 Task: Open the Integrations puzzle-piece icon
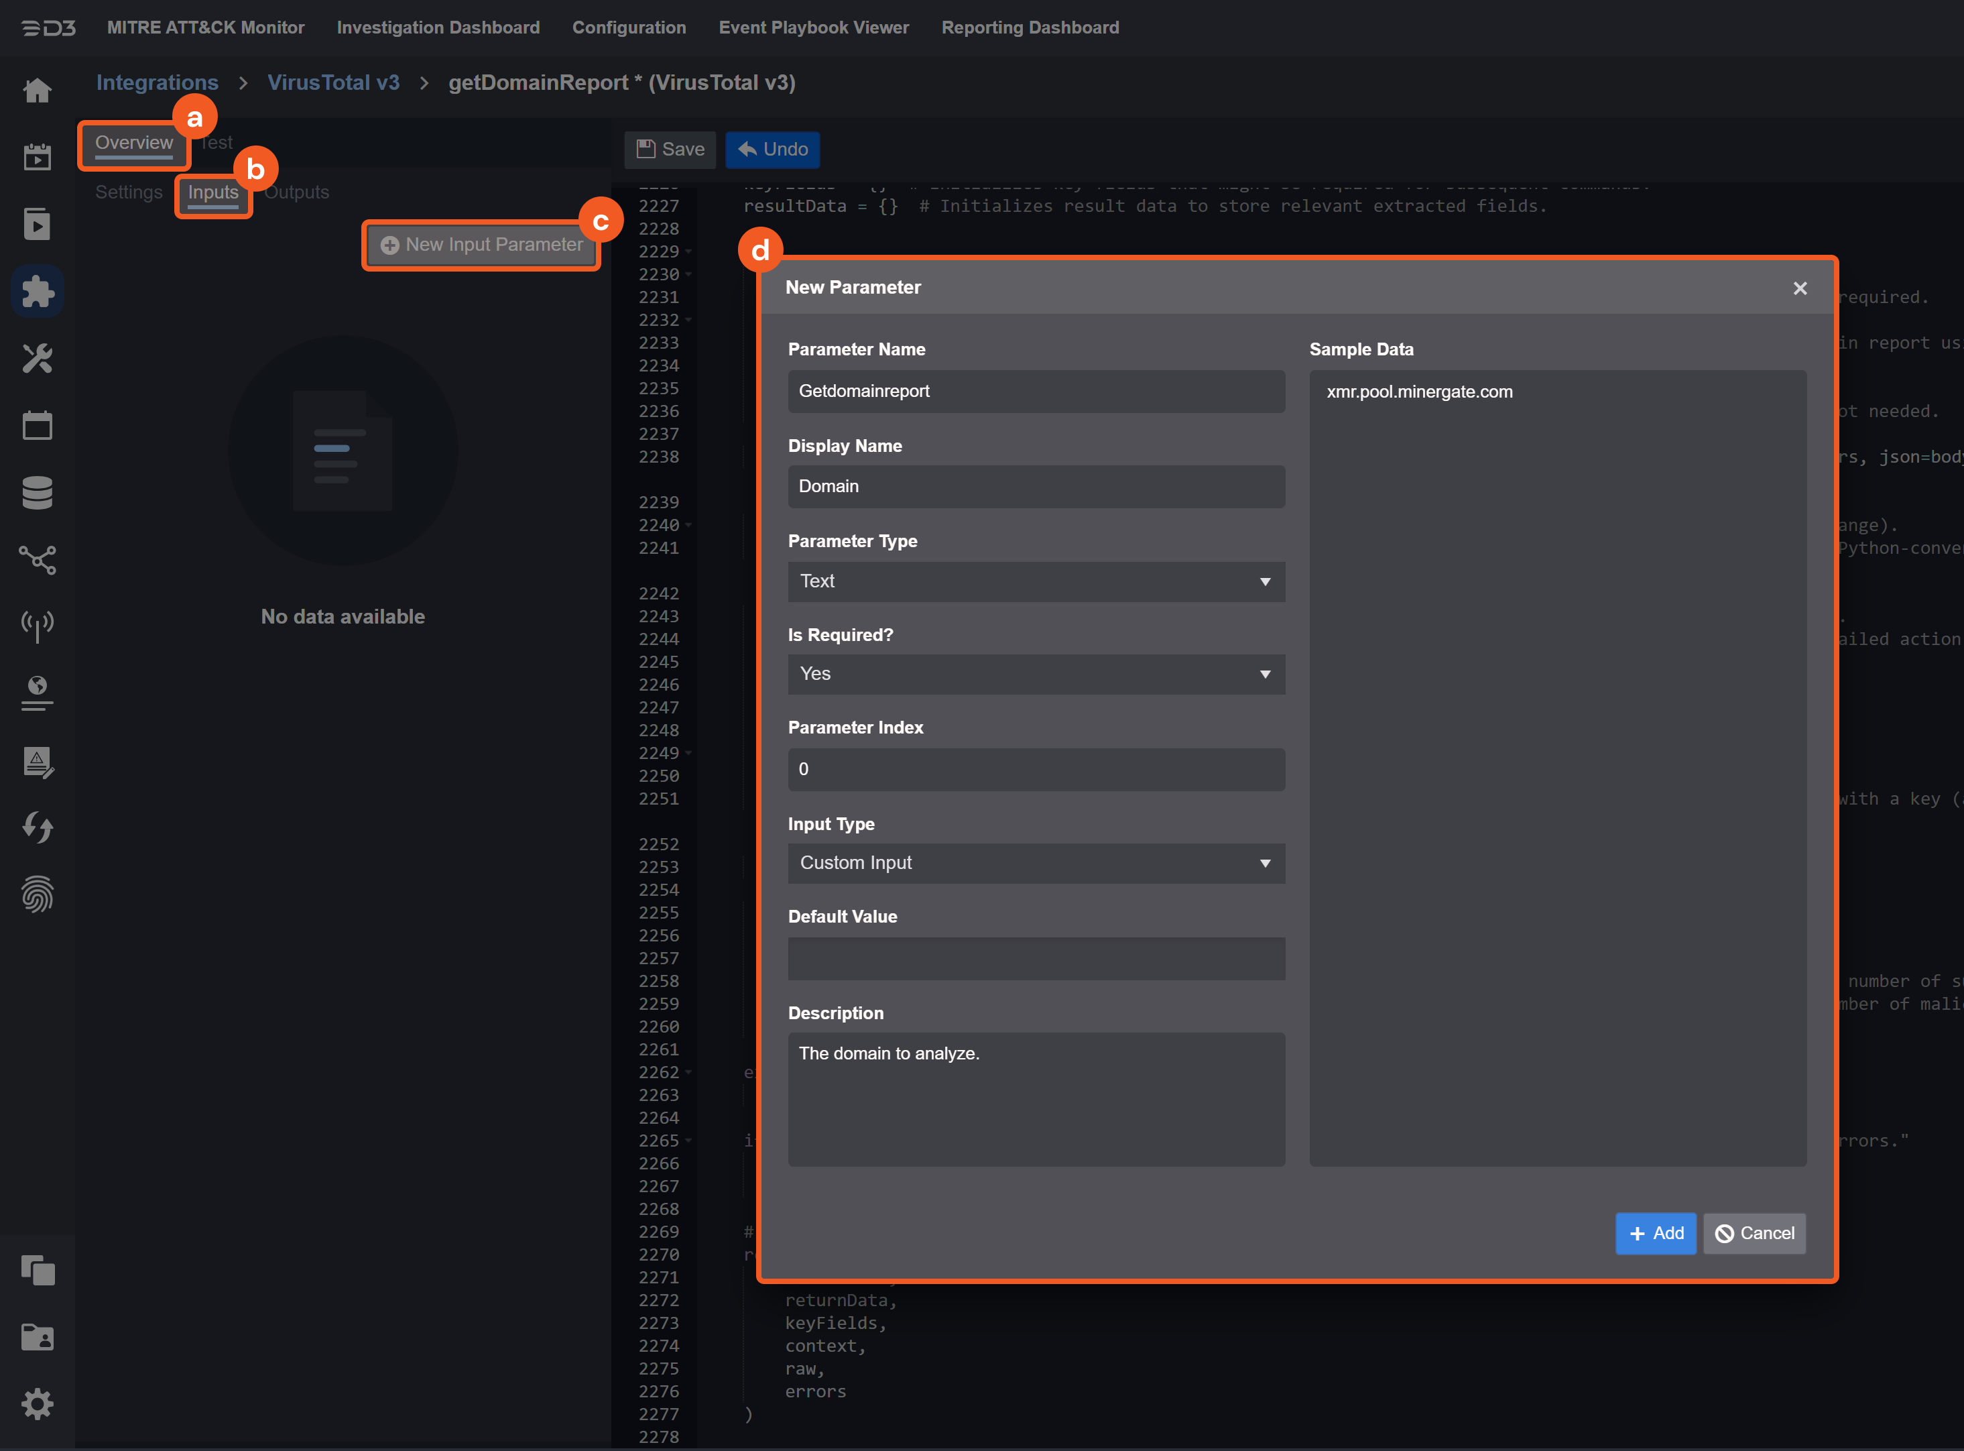[x=37, y=292]
